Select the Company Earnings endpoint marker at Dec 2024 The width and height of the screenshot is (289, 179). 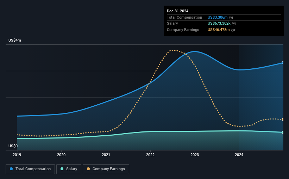pyautogui.click(x=283, y=119)
